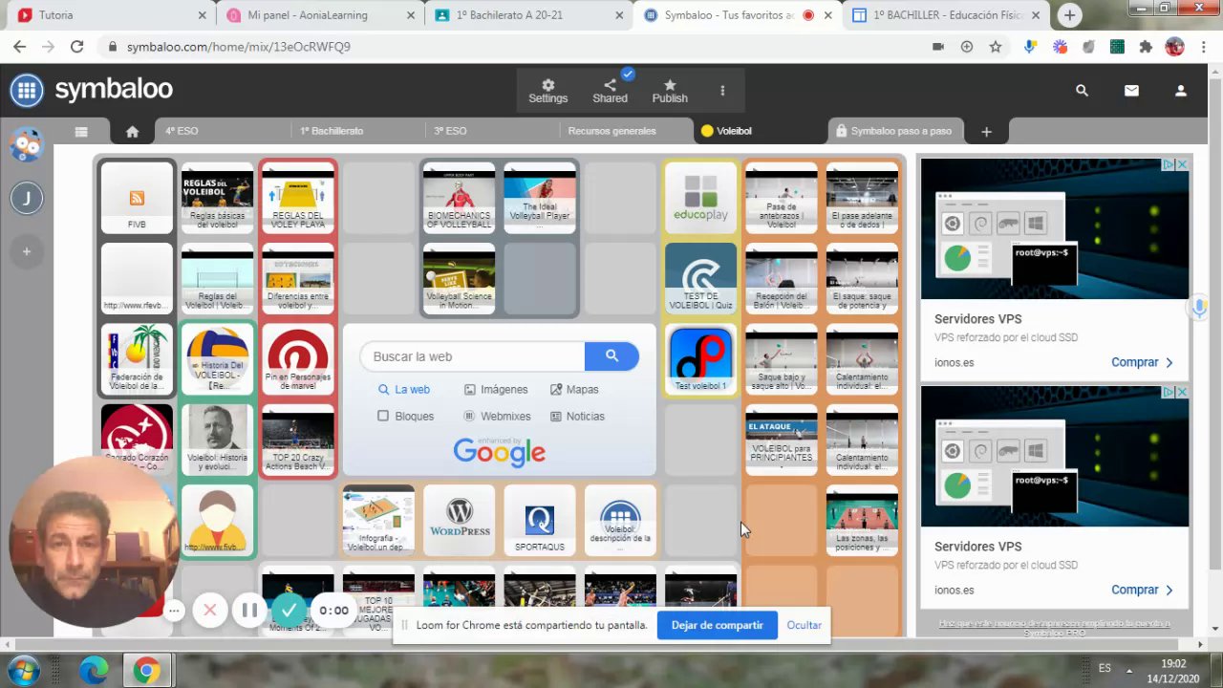Click the blue web search button
1223x688 pixels.
coord(611,356)
